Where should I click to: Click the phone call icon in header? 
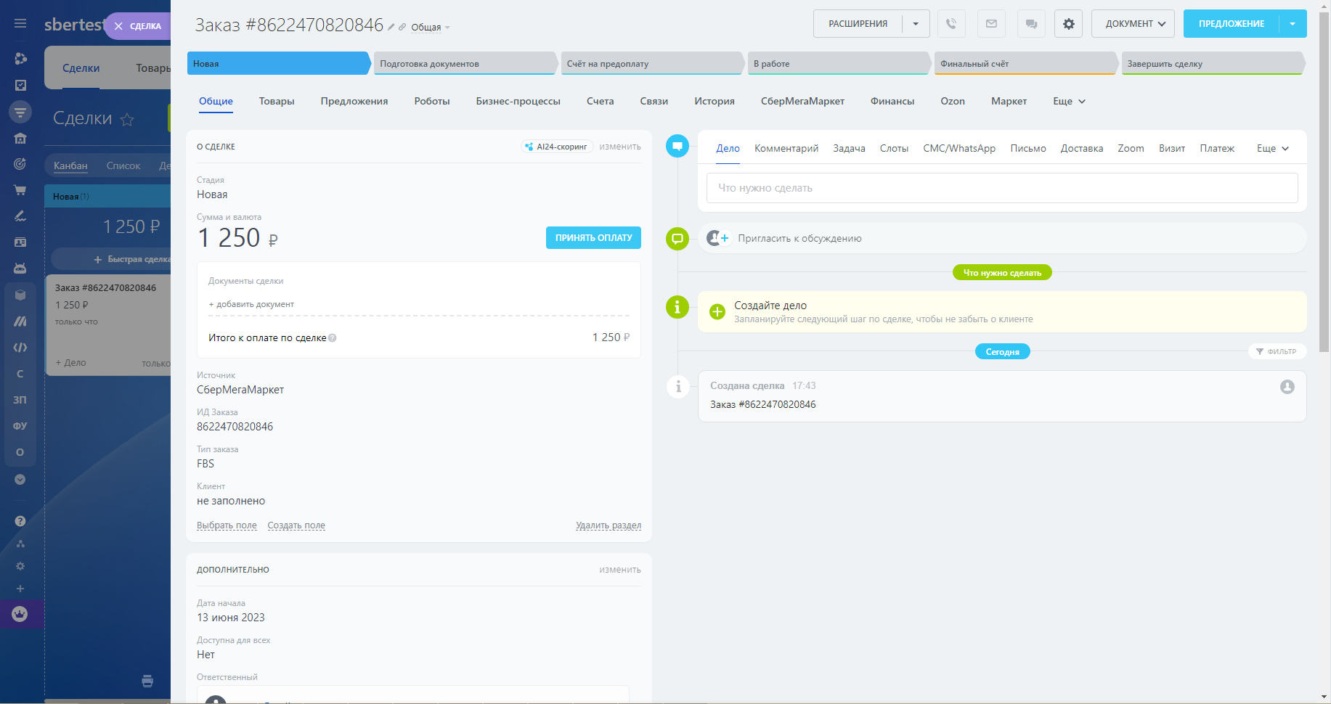(x=951, y=24)
